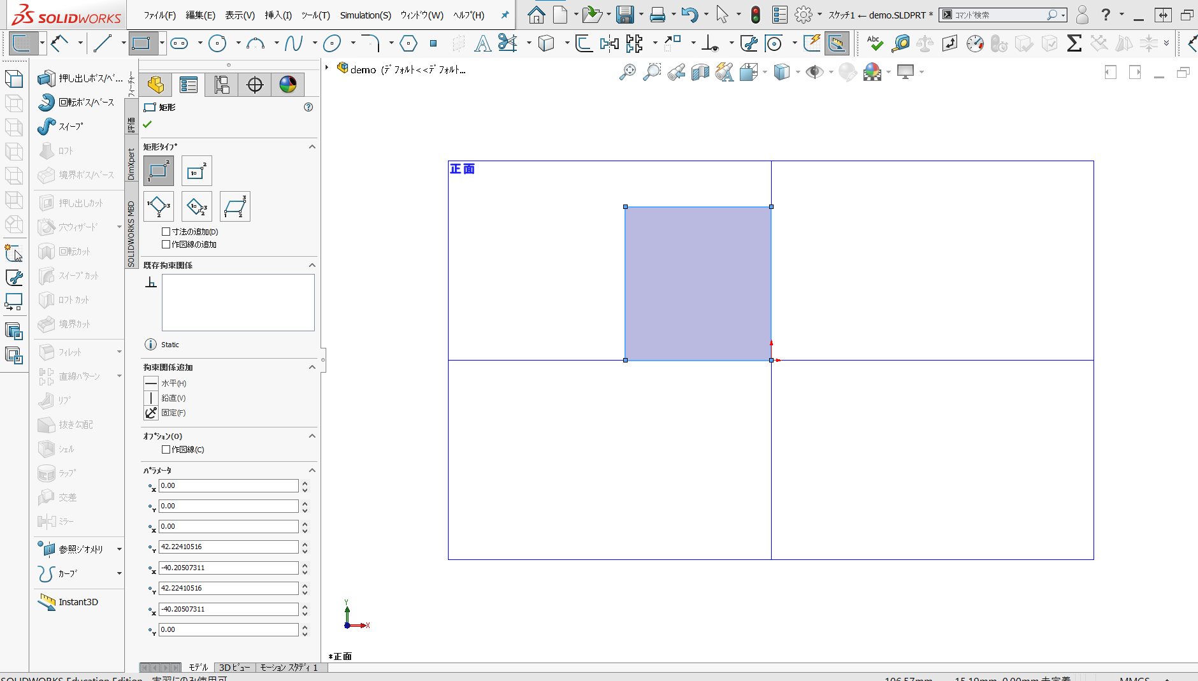Click the Zoom to Fit view icon

pos(627,73)
